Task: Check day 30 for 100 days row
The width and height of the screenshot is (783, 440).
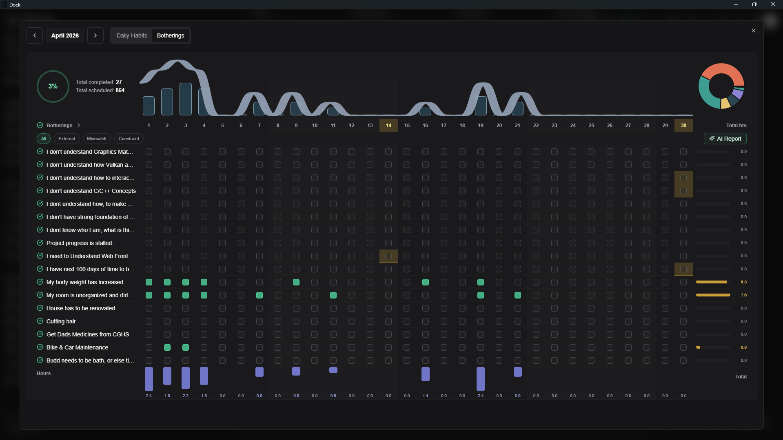Action: 683,269
